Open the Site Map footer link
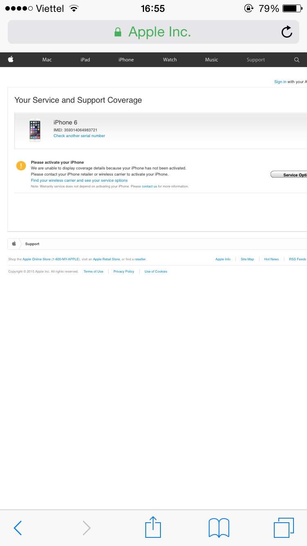 [x=247, y=259]
